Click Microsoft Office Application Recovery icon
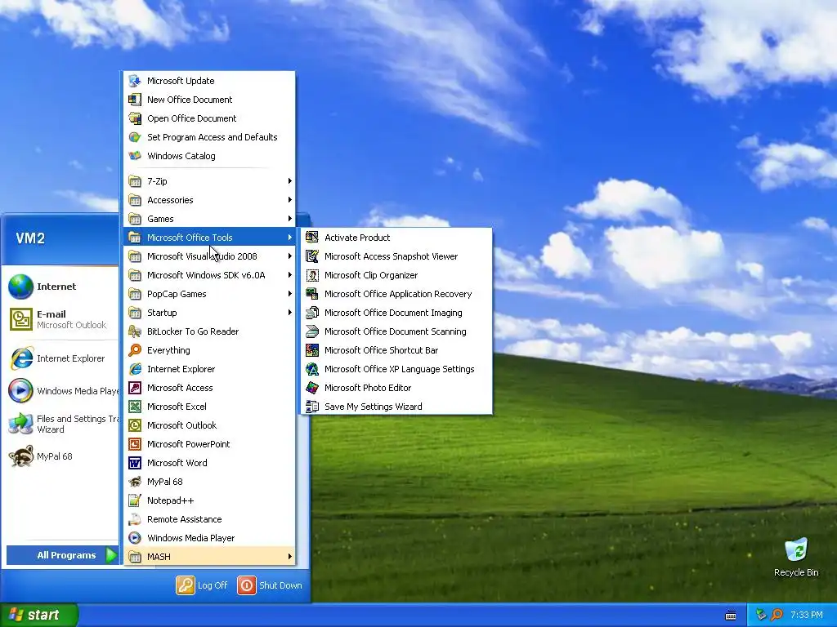Image resolution: width=837 pixels, height=627 pixels. [312, 294]
